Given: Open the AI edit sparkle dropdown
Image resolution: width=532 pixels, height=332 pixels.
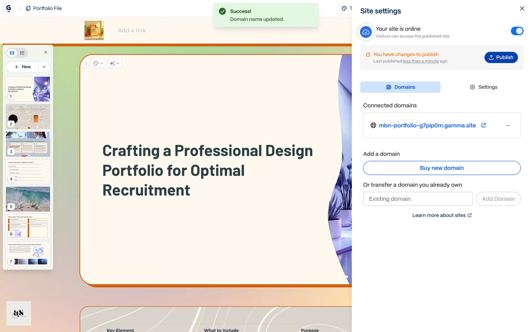Looking at the screenshot, I should [114, 64].
